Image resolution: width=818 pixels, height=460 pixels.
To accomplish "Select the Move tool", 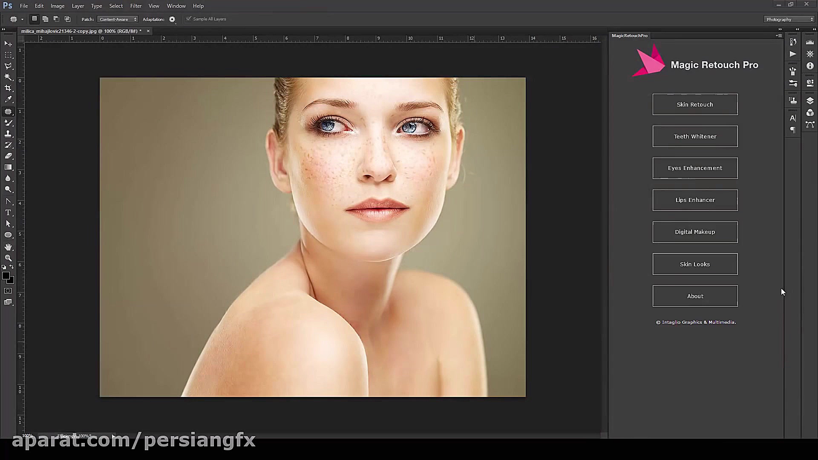I will point(8,44).
